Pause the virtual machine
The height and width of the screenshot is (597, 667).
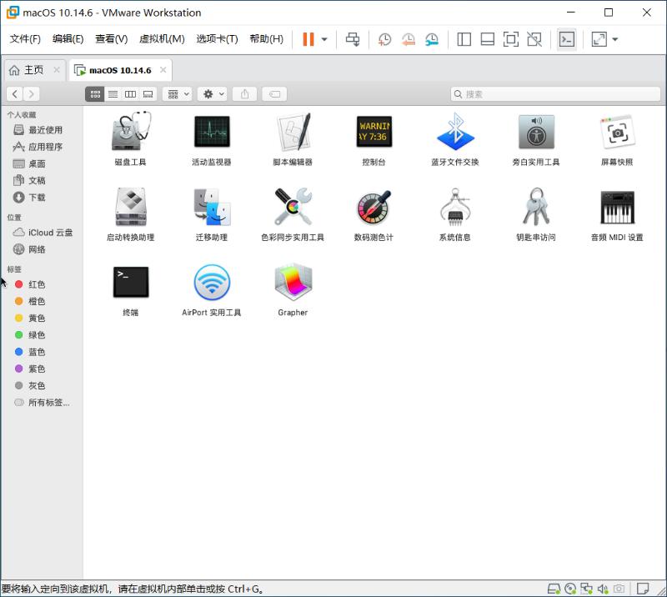click(307, 38)
